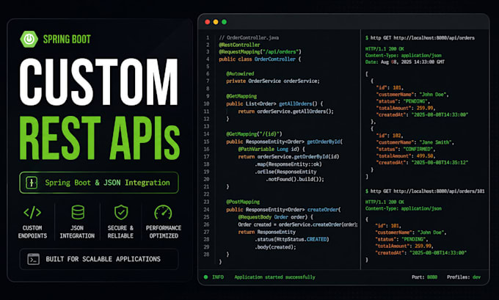Click the getOrderById method name

click(x=324, y=142)
